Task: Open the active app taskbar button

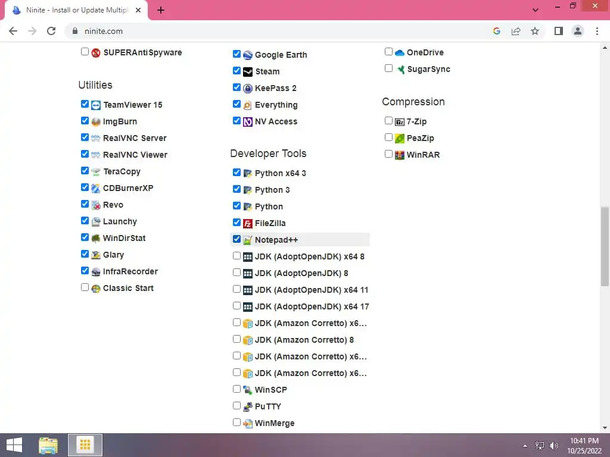Action: 85,445
